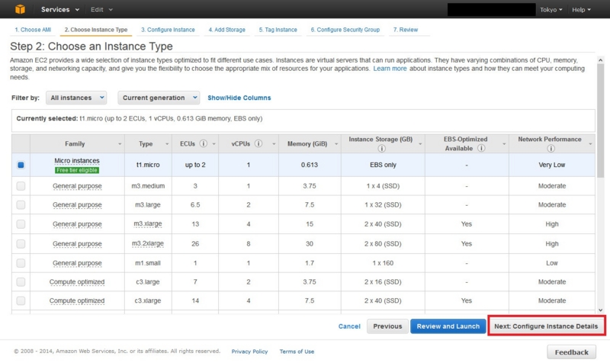Open the Help dropdown menu
610x363 pixels.
[x=581, y=10]
